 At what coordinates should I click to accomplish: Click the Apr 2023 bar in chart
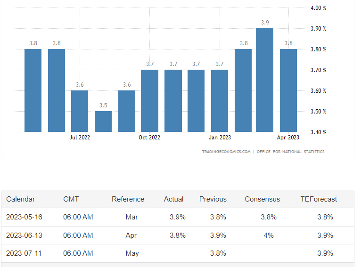coord(288,90)
